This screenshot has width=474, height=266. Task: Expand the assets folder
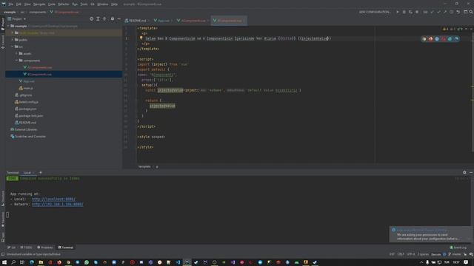[16, 53]
